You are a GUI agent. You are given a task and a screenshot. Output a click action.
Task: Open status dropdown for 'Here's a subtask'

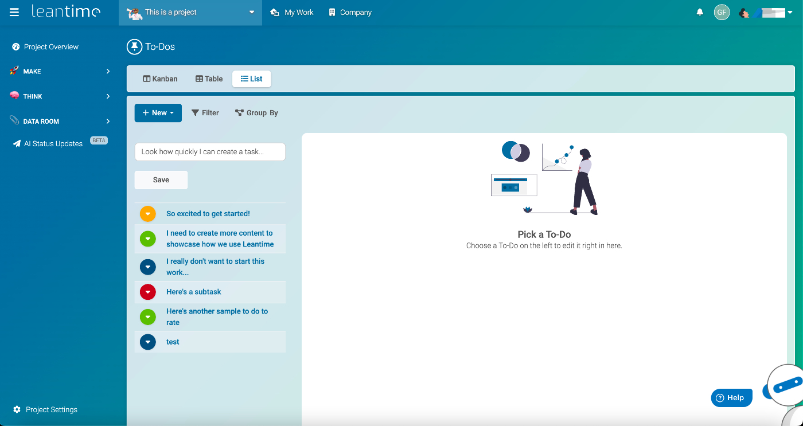click(x=148, y=292)
